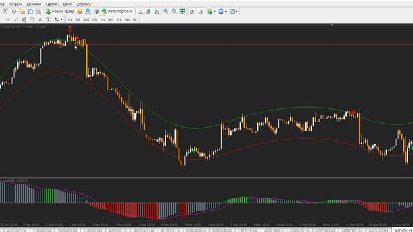413x232 pixels.
Task: Select the trendline drawing tool
Action: 15,19
